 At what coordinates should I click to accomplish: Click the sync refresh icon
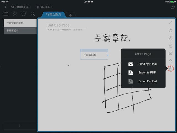[173, 7]
